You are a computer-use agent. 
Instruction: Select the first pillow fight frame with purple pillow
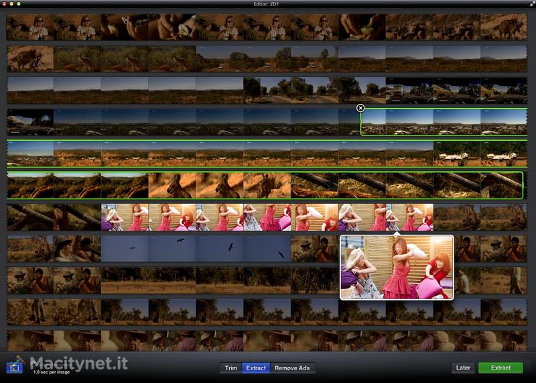[125, 217]
